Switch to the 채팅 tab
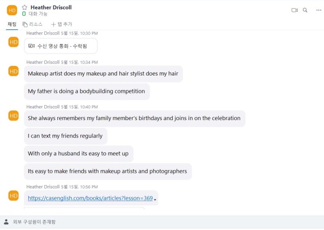This screenshot has height=230, width=324. [12, 24]
